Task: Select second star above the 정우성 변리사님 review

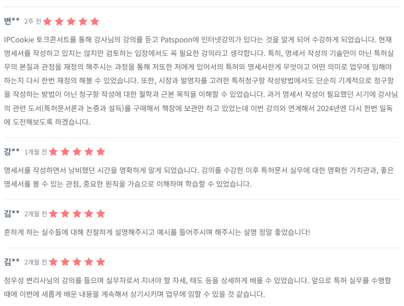Action: (65, 262)
